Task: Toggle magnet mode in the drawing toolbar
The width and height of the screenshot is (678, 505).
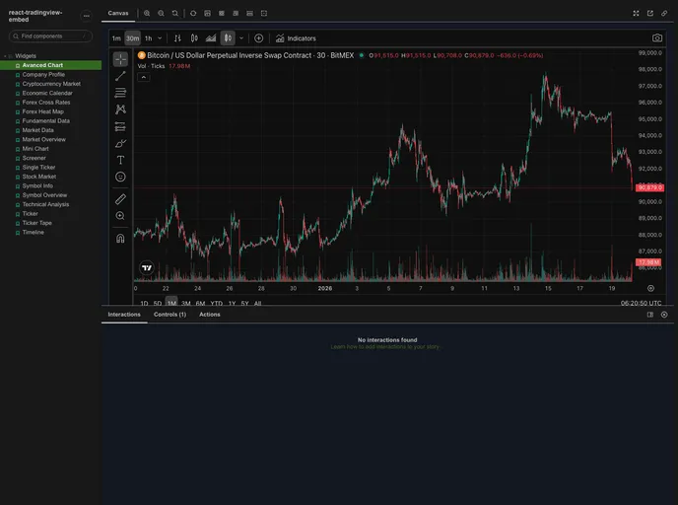Action: tap(120, 239)
